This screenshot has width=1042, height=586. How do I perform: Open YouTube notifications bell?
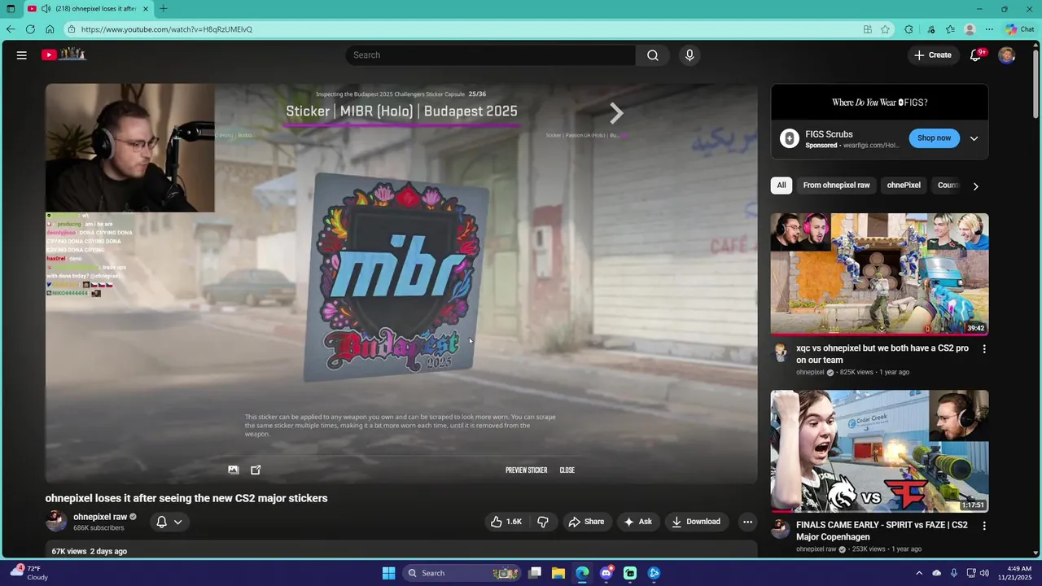coord(975,55)
